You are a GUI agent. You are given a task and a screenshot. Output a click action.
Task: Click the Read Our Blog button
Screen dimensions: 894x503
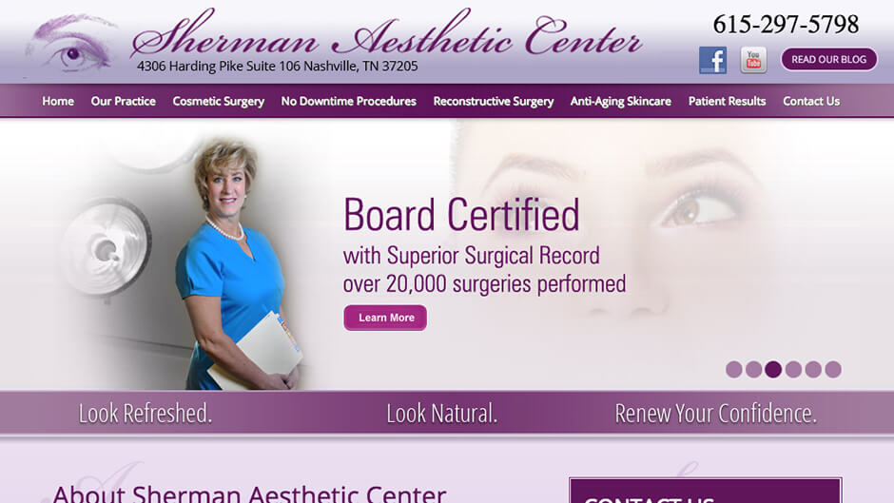coord(828,59)
